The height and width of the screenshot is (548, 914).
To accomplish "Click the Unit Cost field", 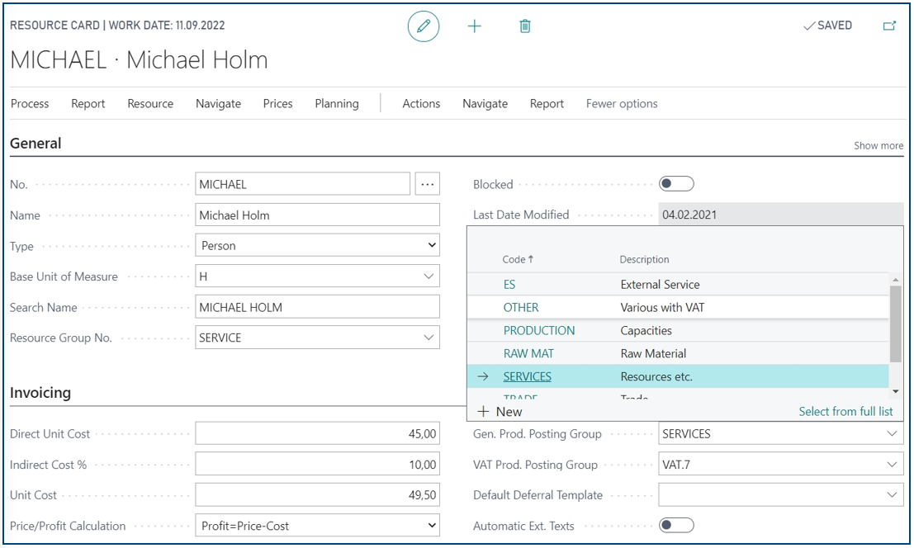I will click(x=317, y=495).
